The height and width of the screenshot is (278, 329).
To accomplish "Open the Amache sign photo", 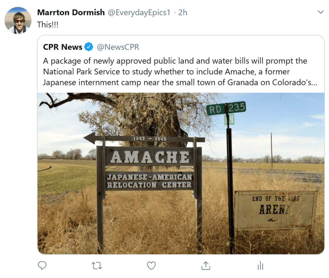I will pos(181,173).
